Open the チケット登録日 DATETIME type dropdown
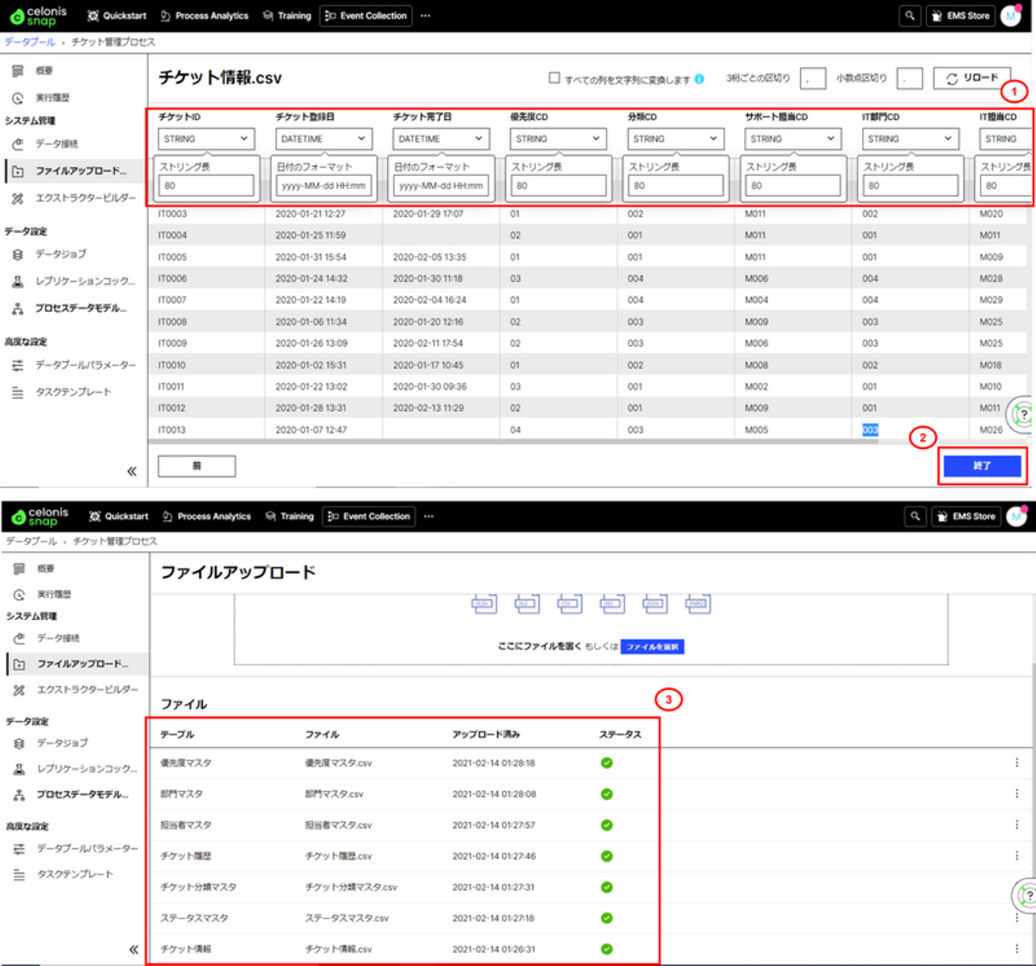 coord(322,139)
